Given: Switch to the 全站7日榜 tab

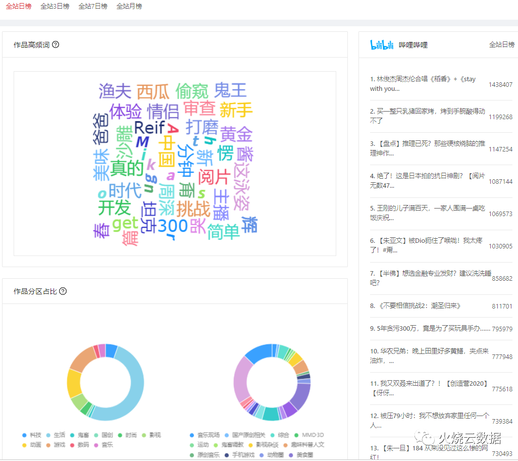Looking at the screenshot, I should (x=93, y=6).
